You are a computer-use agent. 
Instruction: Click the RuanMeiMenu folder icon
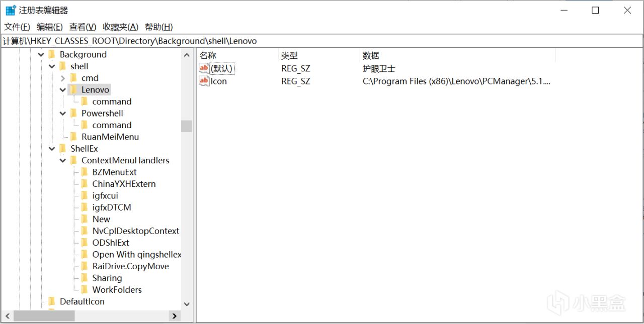coord(73,137)
